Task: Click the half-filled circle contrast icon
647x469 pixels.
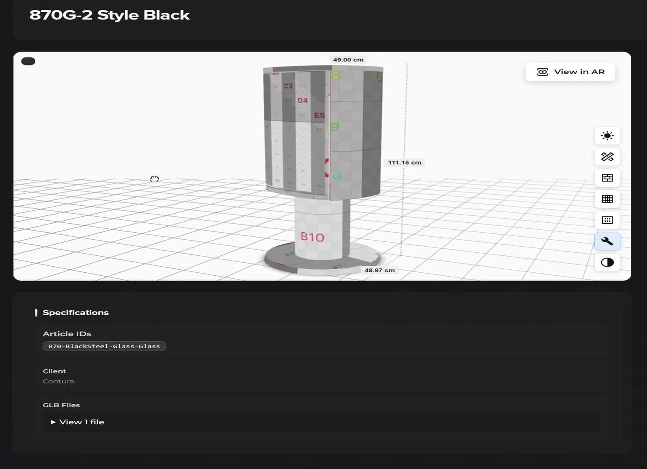Action: click(607, 262)
